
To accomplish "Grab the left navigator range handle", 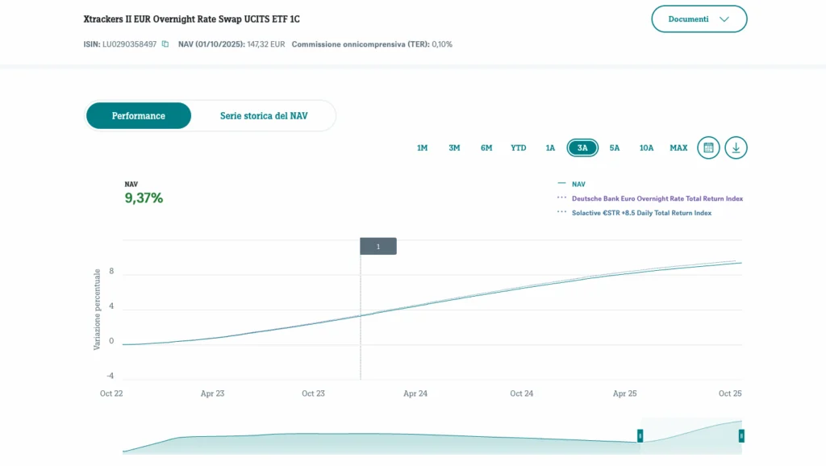I will coord(640,436).
